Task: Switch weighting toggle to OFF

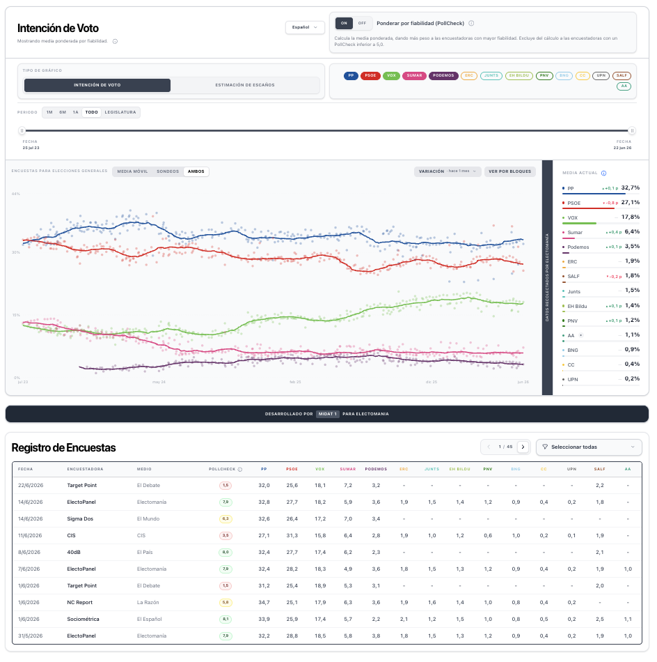Action: pyautogui.click(x=362, y=23)
